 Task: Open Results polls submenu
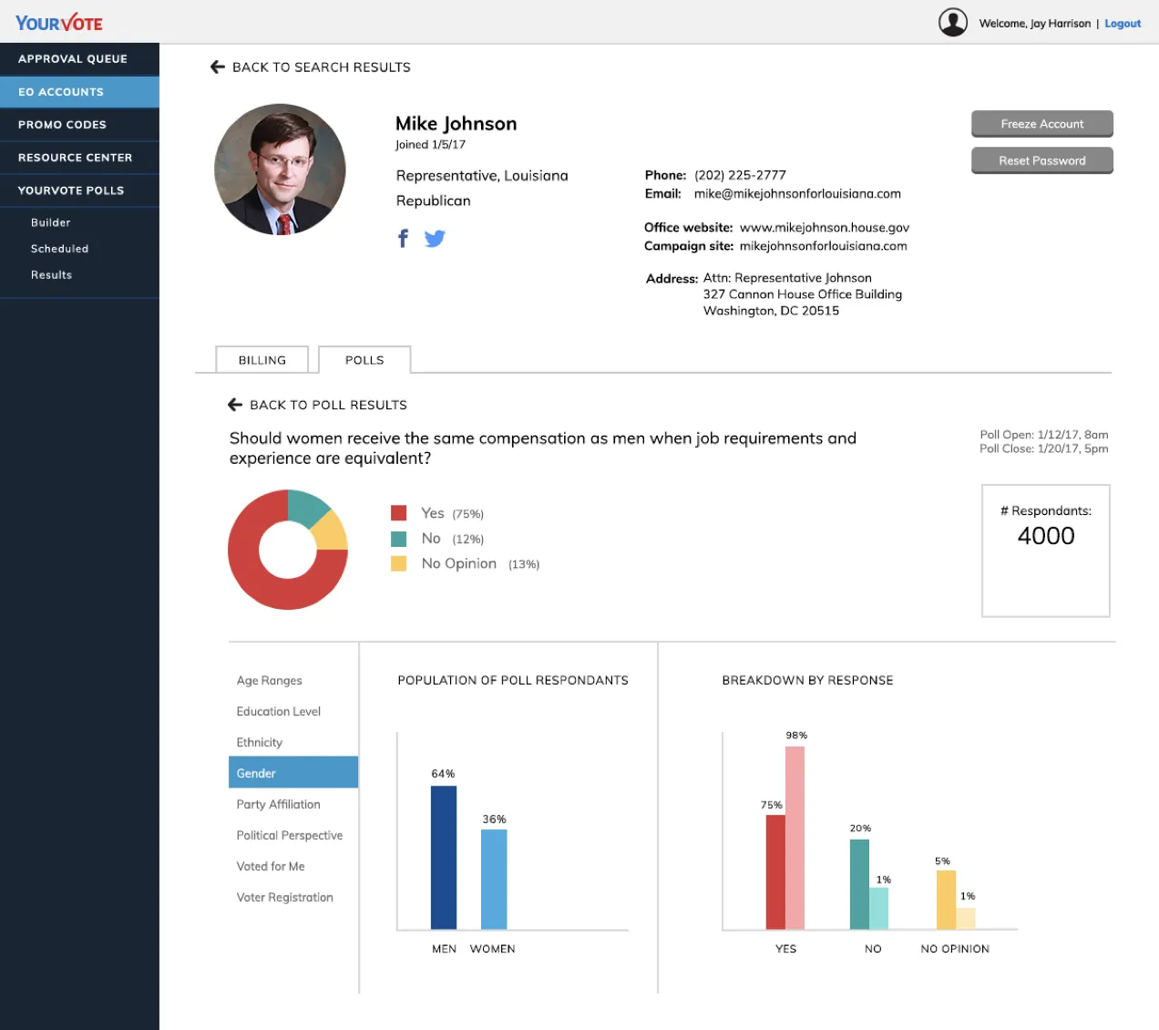pos(52,275)
